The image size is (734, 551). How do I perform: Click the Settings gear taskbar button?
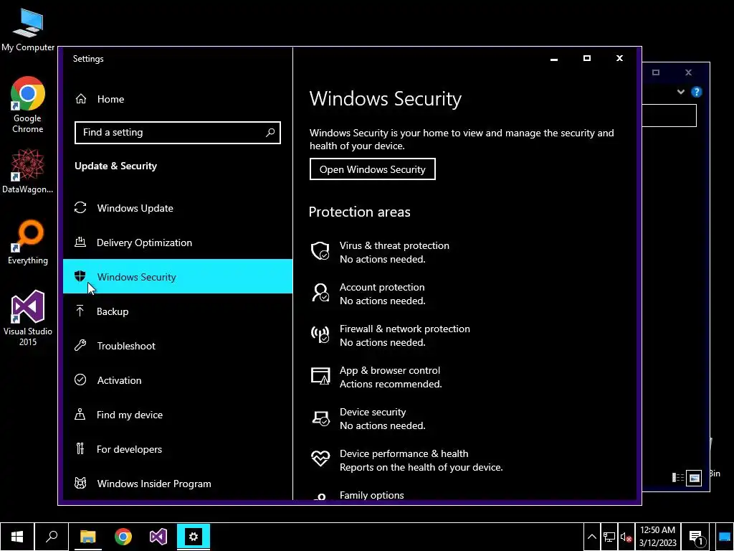[194, 537]
